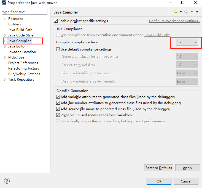The image size is (202, 188).
Task: Click the Apply button
Action: 188,168
